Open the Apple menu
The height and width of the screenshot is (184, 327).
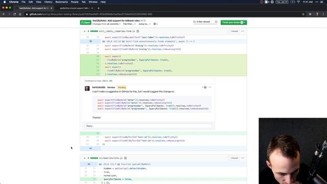[5, 2]
